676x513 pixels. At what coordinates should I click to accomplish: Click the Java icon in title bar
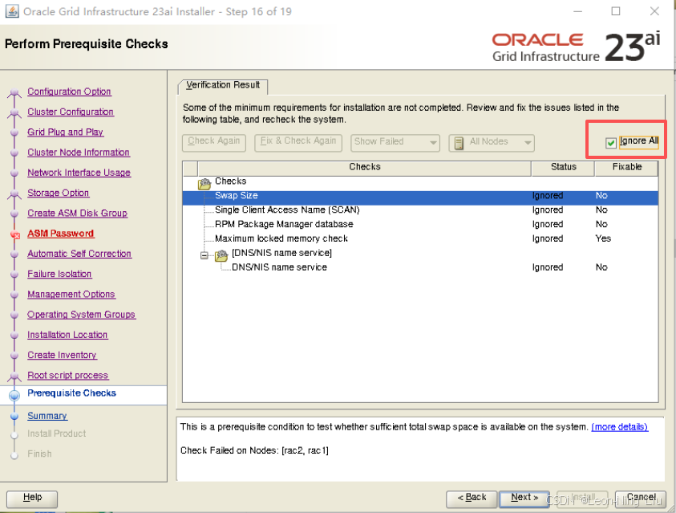(x=12, y=11)
